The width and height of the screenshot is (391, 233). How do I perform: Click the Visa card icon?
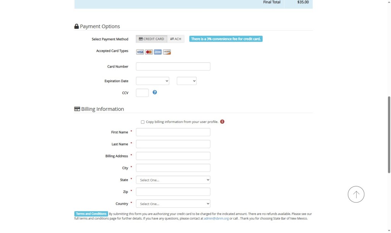(140, 52)
